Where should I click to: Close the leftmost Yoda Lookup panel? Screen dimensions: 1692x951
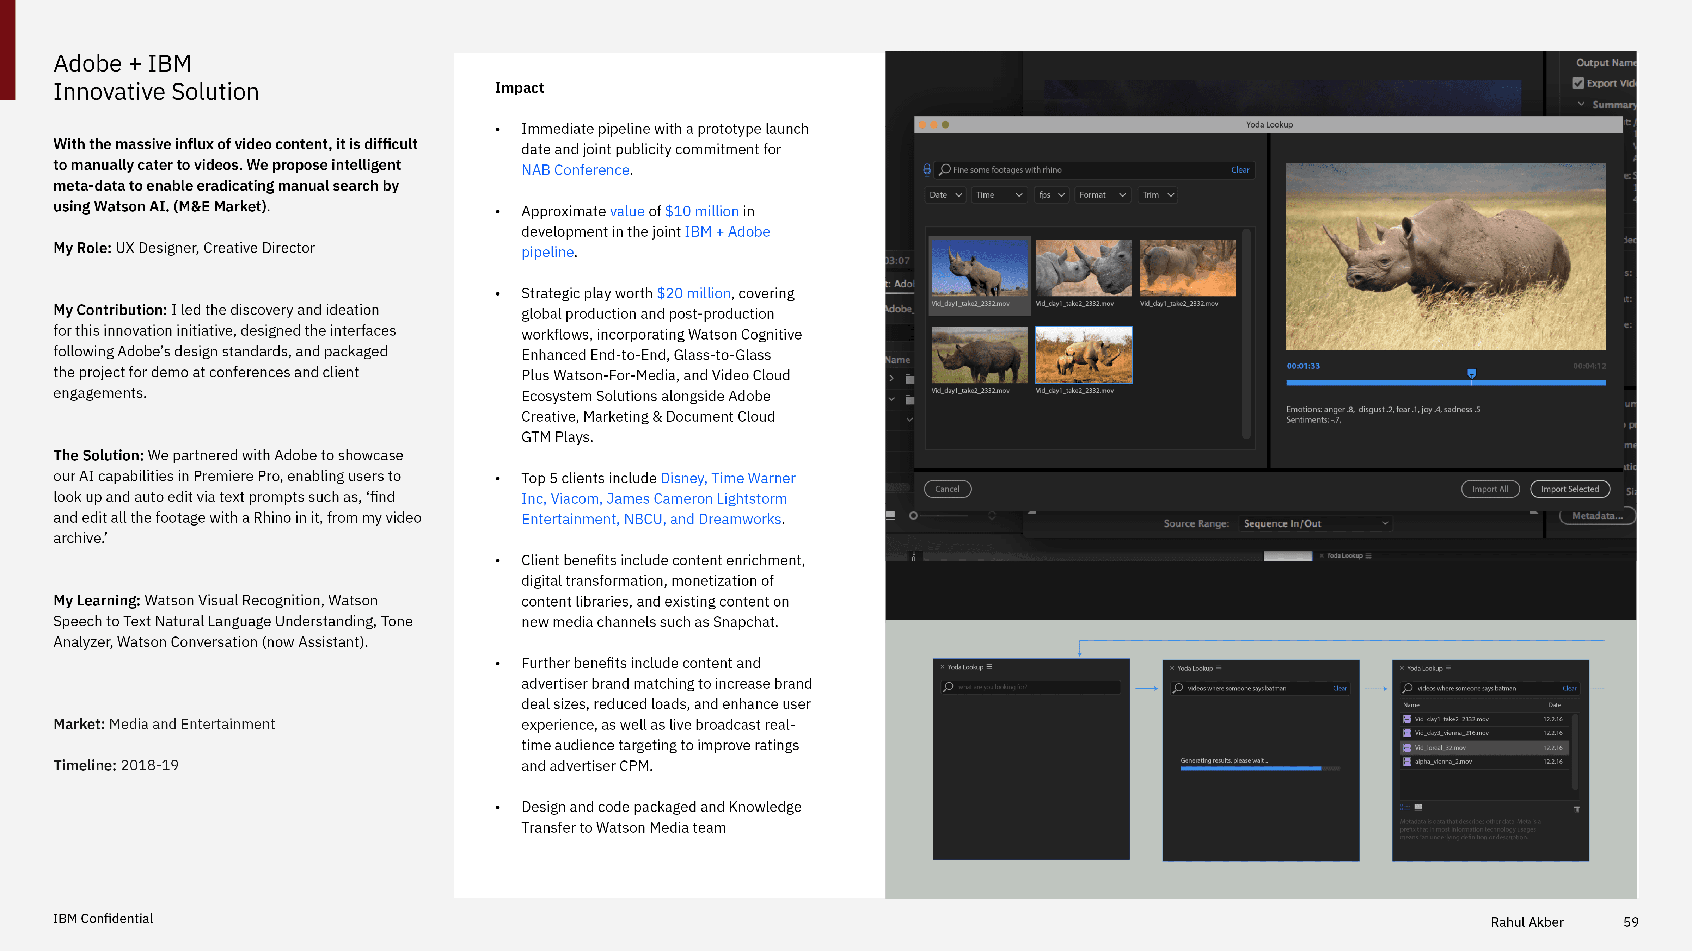point(942,667)
